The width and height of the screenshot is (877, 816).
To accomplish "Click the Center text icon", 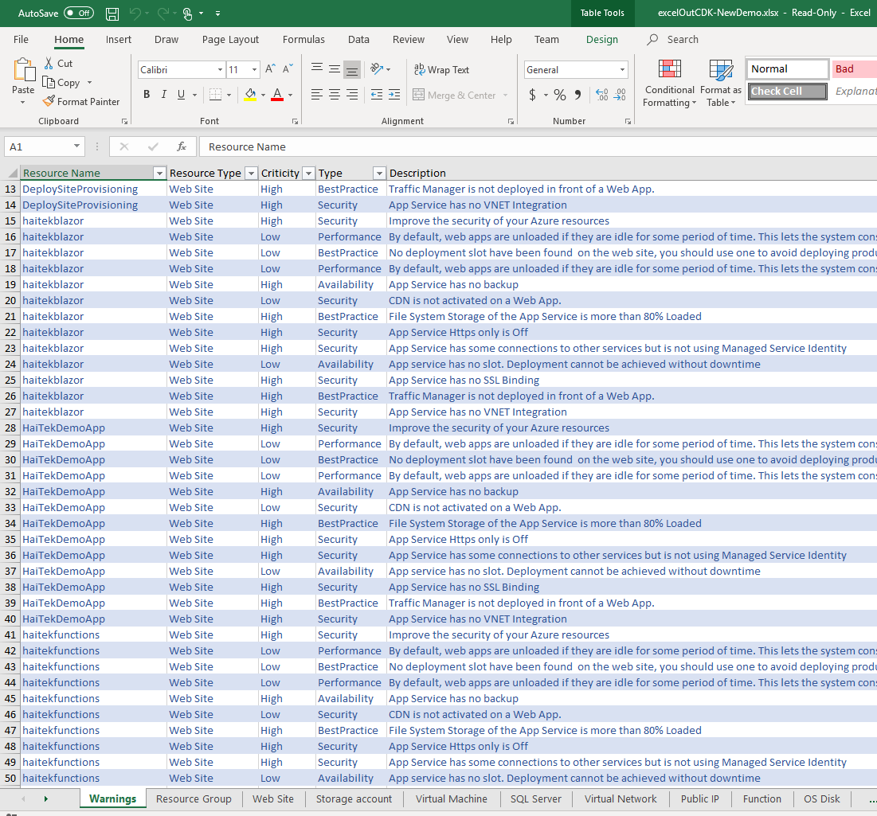I will pyautogui.click(x=335, y=95).
